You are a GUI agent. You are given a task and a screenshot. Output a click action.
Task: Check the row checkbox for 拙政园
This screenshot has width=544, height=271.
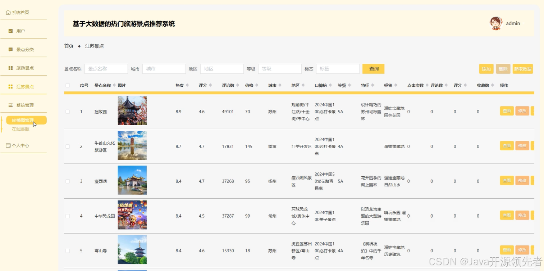tap(68, 112)
